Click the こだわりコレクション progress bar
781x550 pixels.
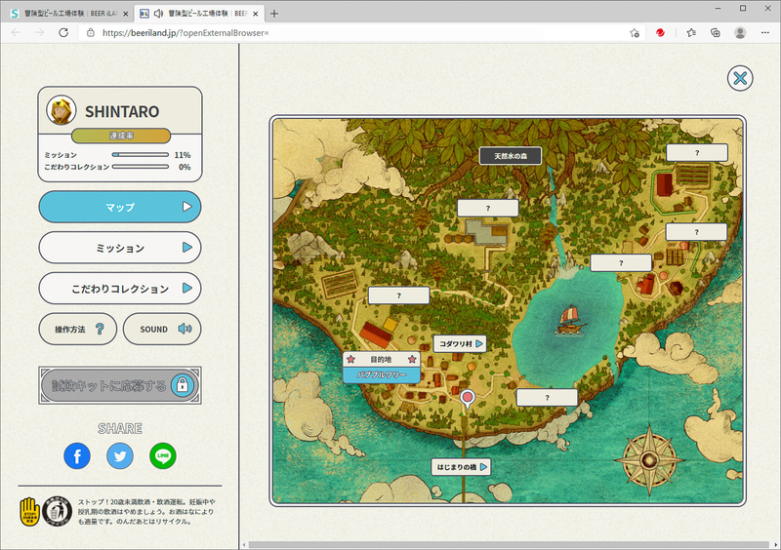click(x=141, y=167)
